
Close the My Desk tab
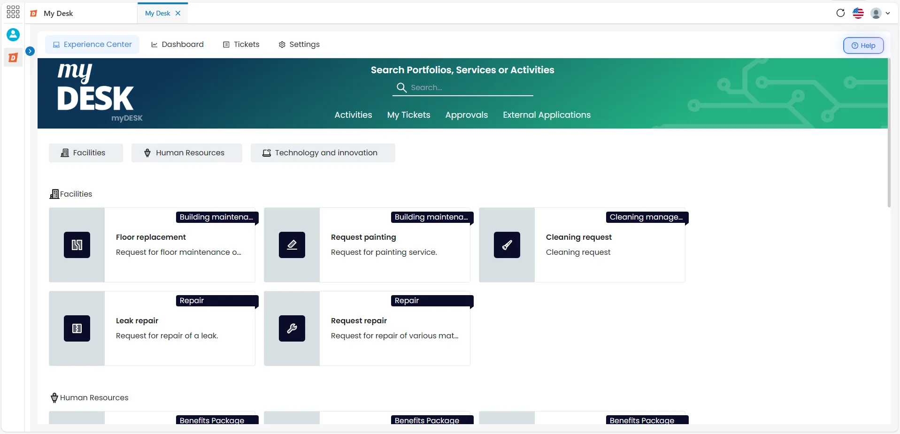point(178,13)
